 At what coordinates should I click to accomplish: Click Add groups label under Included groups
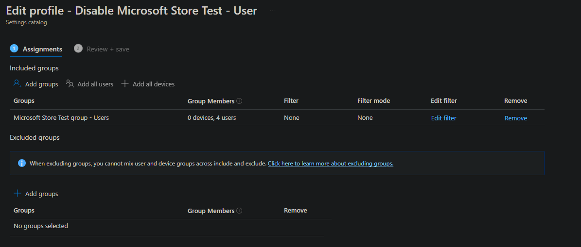tap(41, 84)
